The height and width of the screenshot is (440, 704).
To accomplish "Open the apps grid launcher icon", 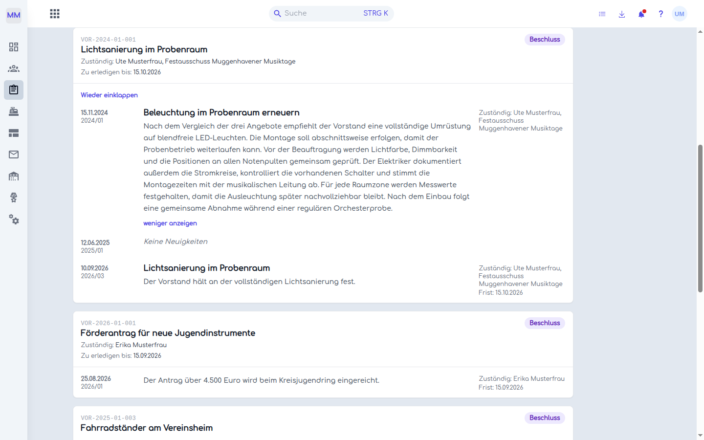I will tap(55, 14).
